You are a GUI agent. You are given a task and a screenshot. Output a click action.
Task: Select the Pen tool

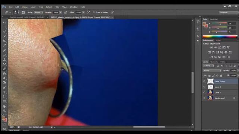point(4,88)
